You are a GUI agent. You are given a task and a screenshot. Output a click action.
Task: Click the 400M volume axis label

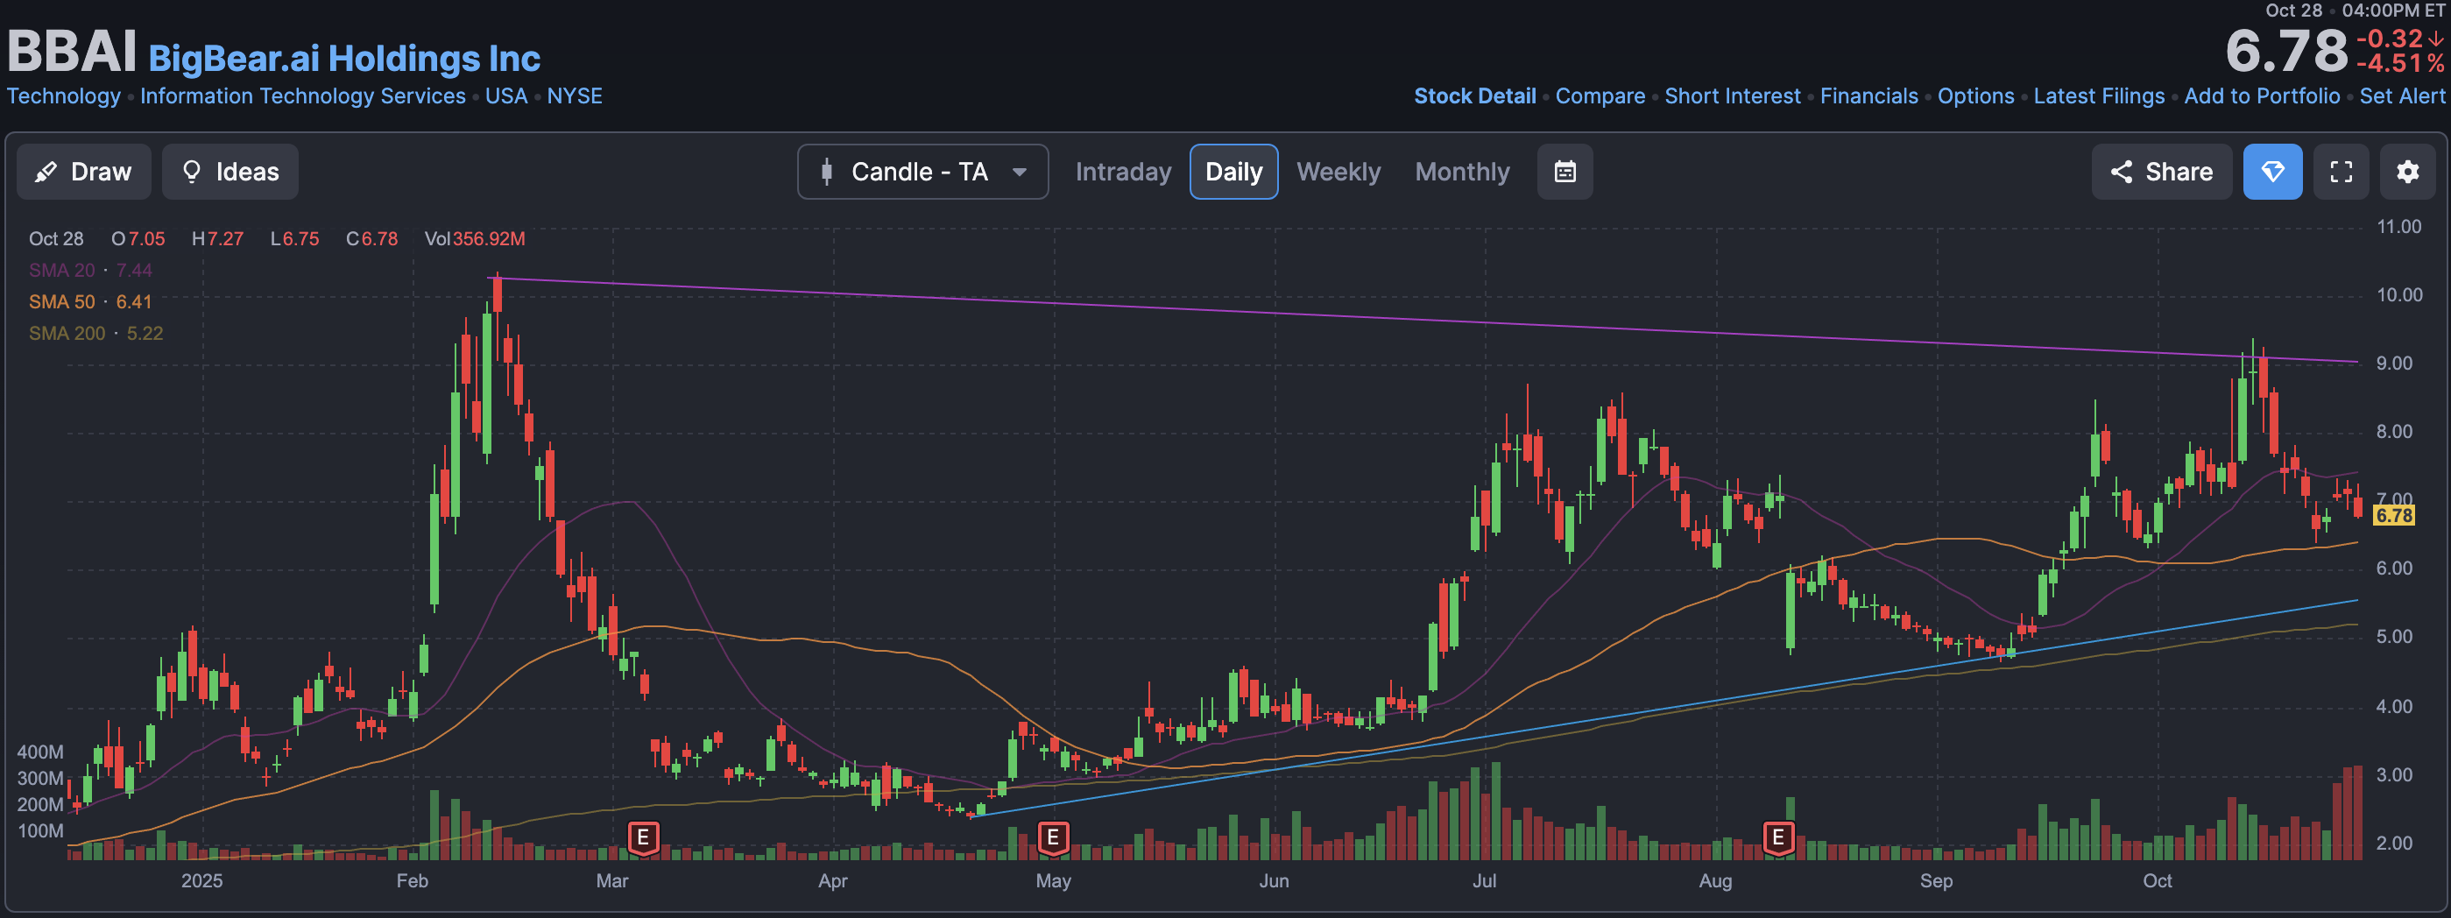40,752
